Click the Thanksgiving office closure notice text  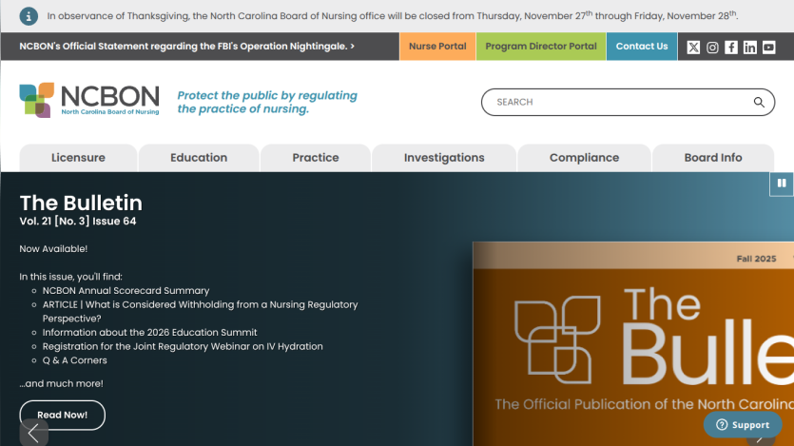point(393,16)
